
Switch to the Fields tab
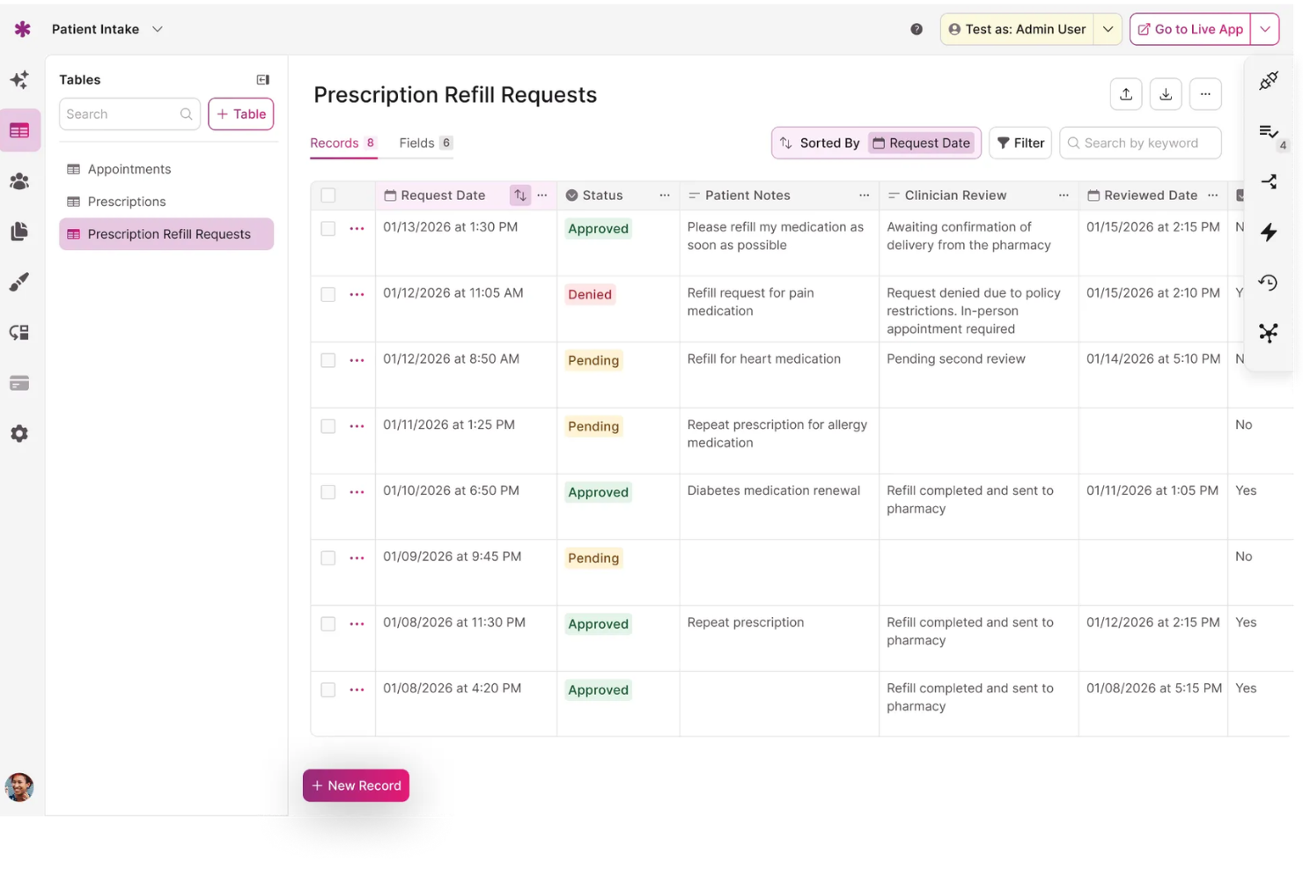425,144
